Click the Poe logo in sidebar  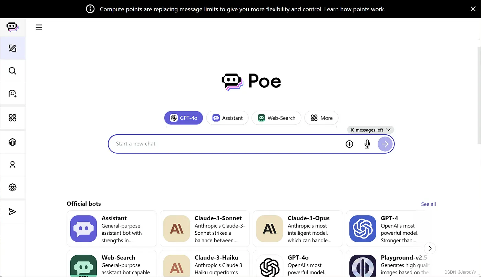click(12, 27)
